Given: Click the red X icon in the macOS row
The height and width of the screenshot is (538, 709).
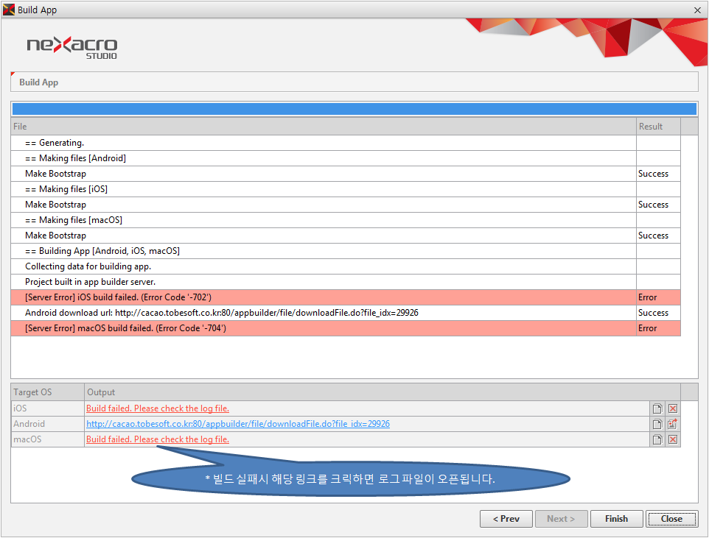Looking at the screenshot, I should coord(672,439).
